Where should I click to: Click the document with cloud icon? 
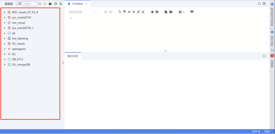[166, 12]
